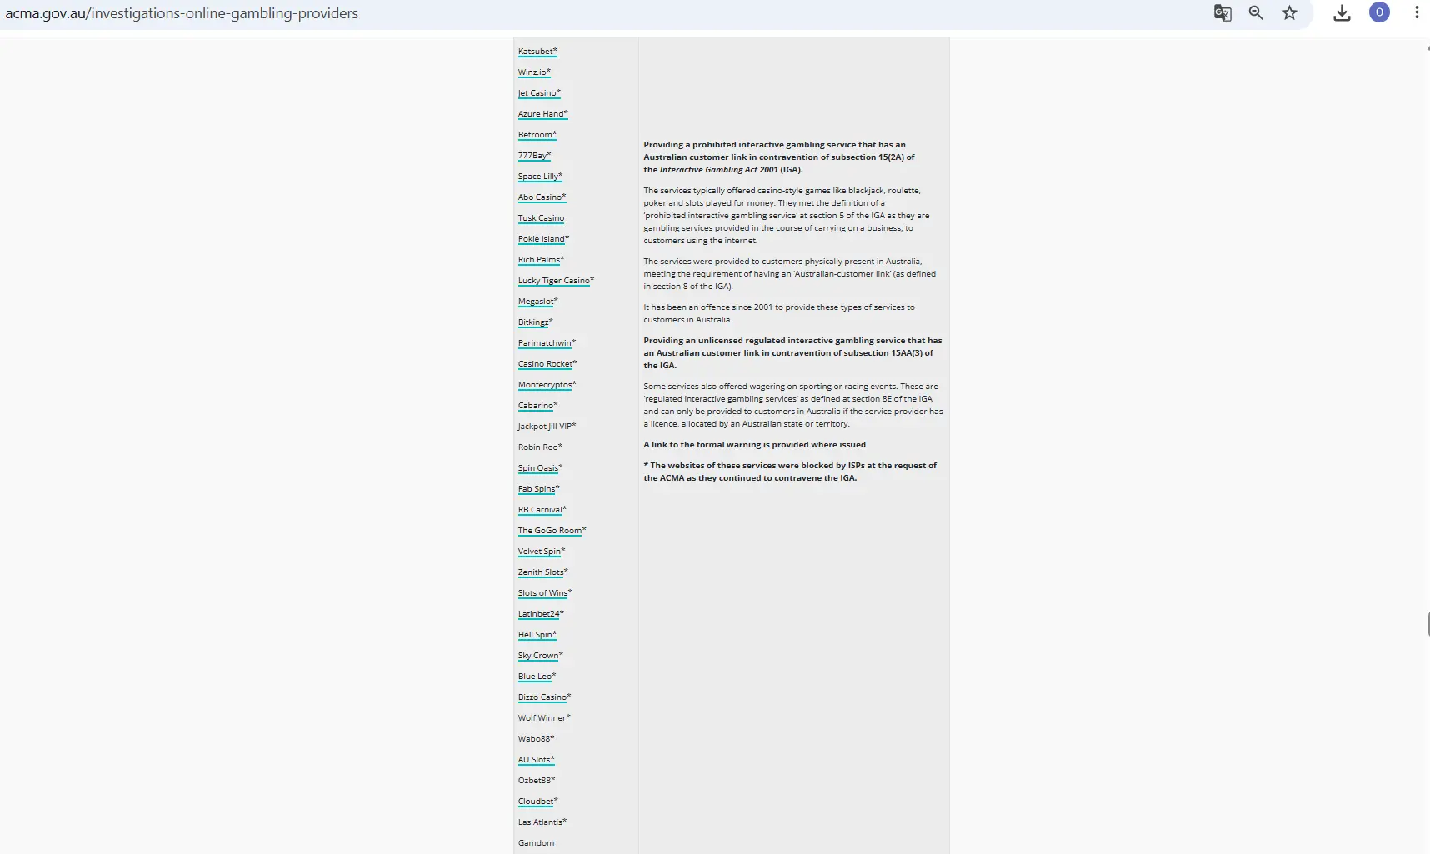This screenshot has width=1430, height=854.
Task: Open the Katsubet link
Action: [x=537, y=52]
